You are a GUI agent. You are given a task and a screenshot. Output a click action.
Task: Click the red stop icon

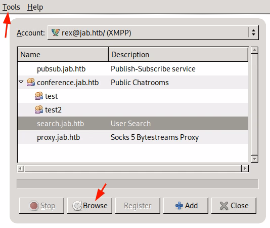tap(33, 206)
